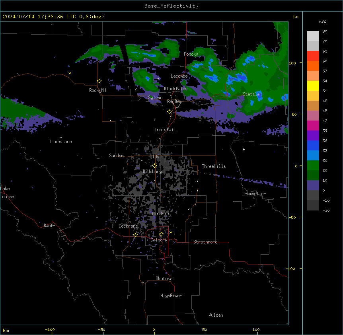This screenshot has width=343, height=335.
Task: Select the yellow diamond marker beside Olds
Action: point(155,166)
